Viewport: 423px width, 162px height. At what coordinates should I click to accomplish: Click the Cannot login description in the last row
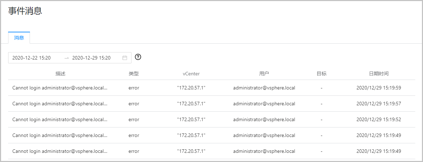[x=60, y=151]
